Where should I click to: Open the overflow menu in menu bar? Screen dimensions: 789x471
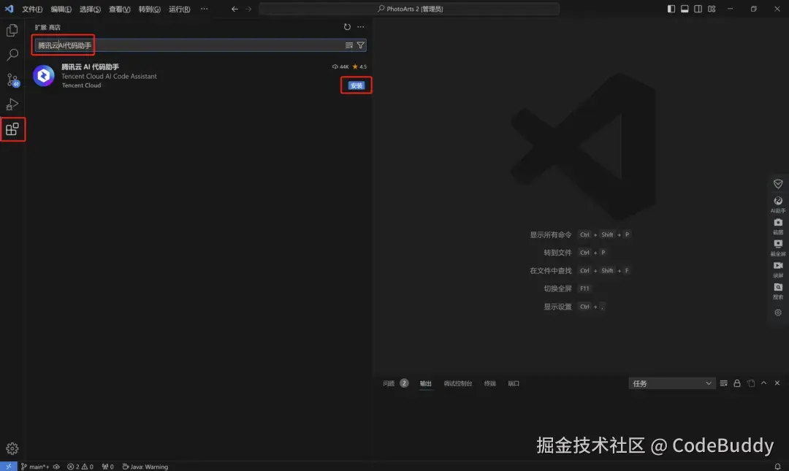click(x=204, y=9)
